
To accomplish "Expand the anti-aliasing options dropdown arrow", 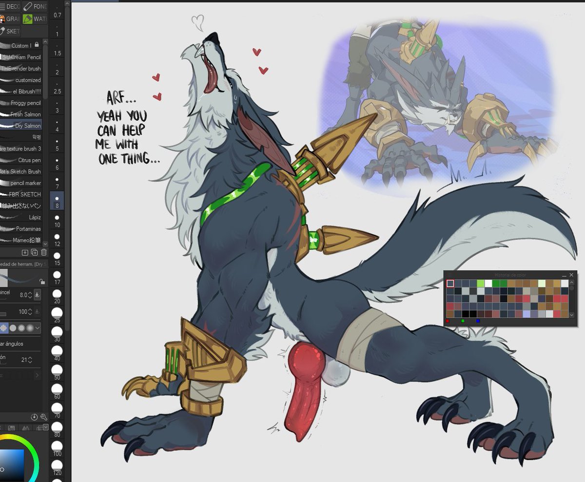I will [x=38, y=328].
